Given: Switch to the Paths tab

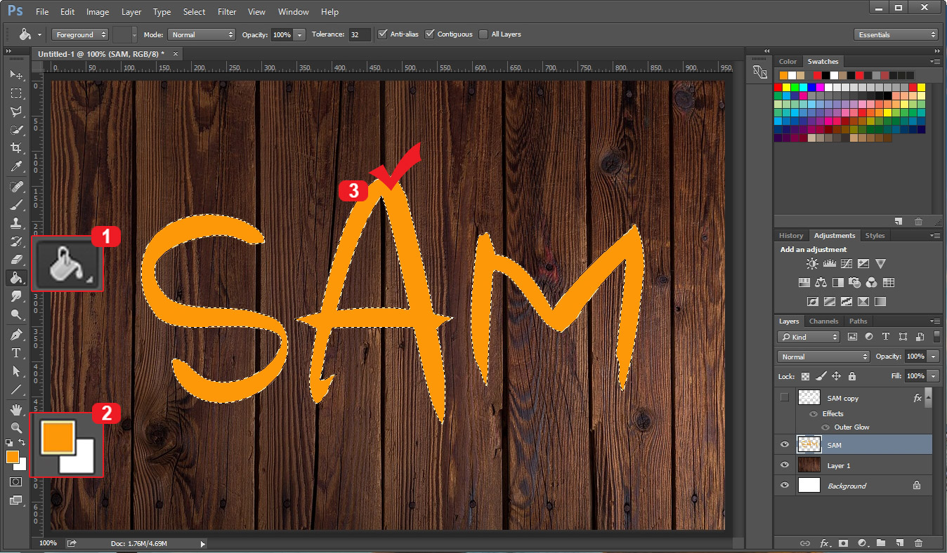Looking at the screenshot, I should click(858, 321).
